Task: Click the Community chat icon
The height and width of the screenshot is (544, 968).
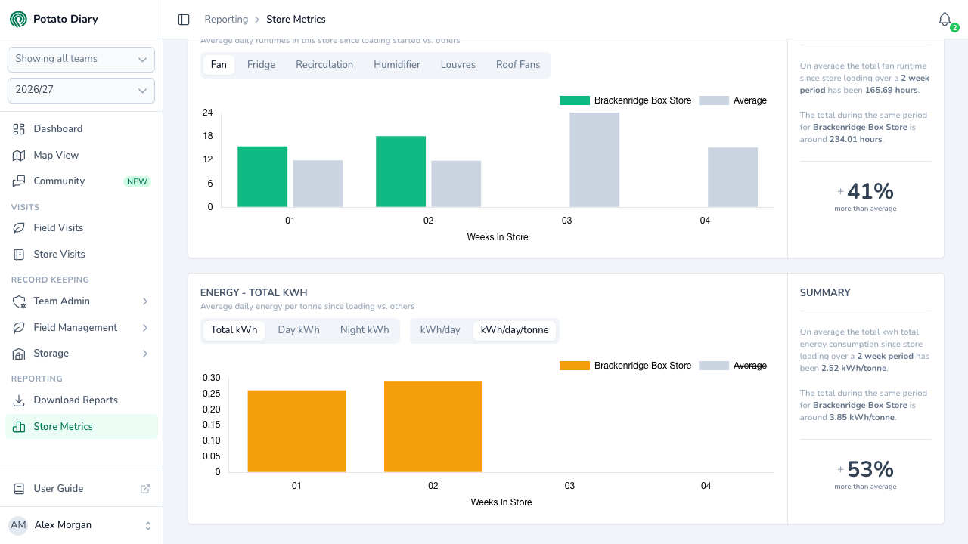Action: click(x=19, y=181)
